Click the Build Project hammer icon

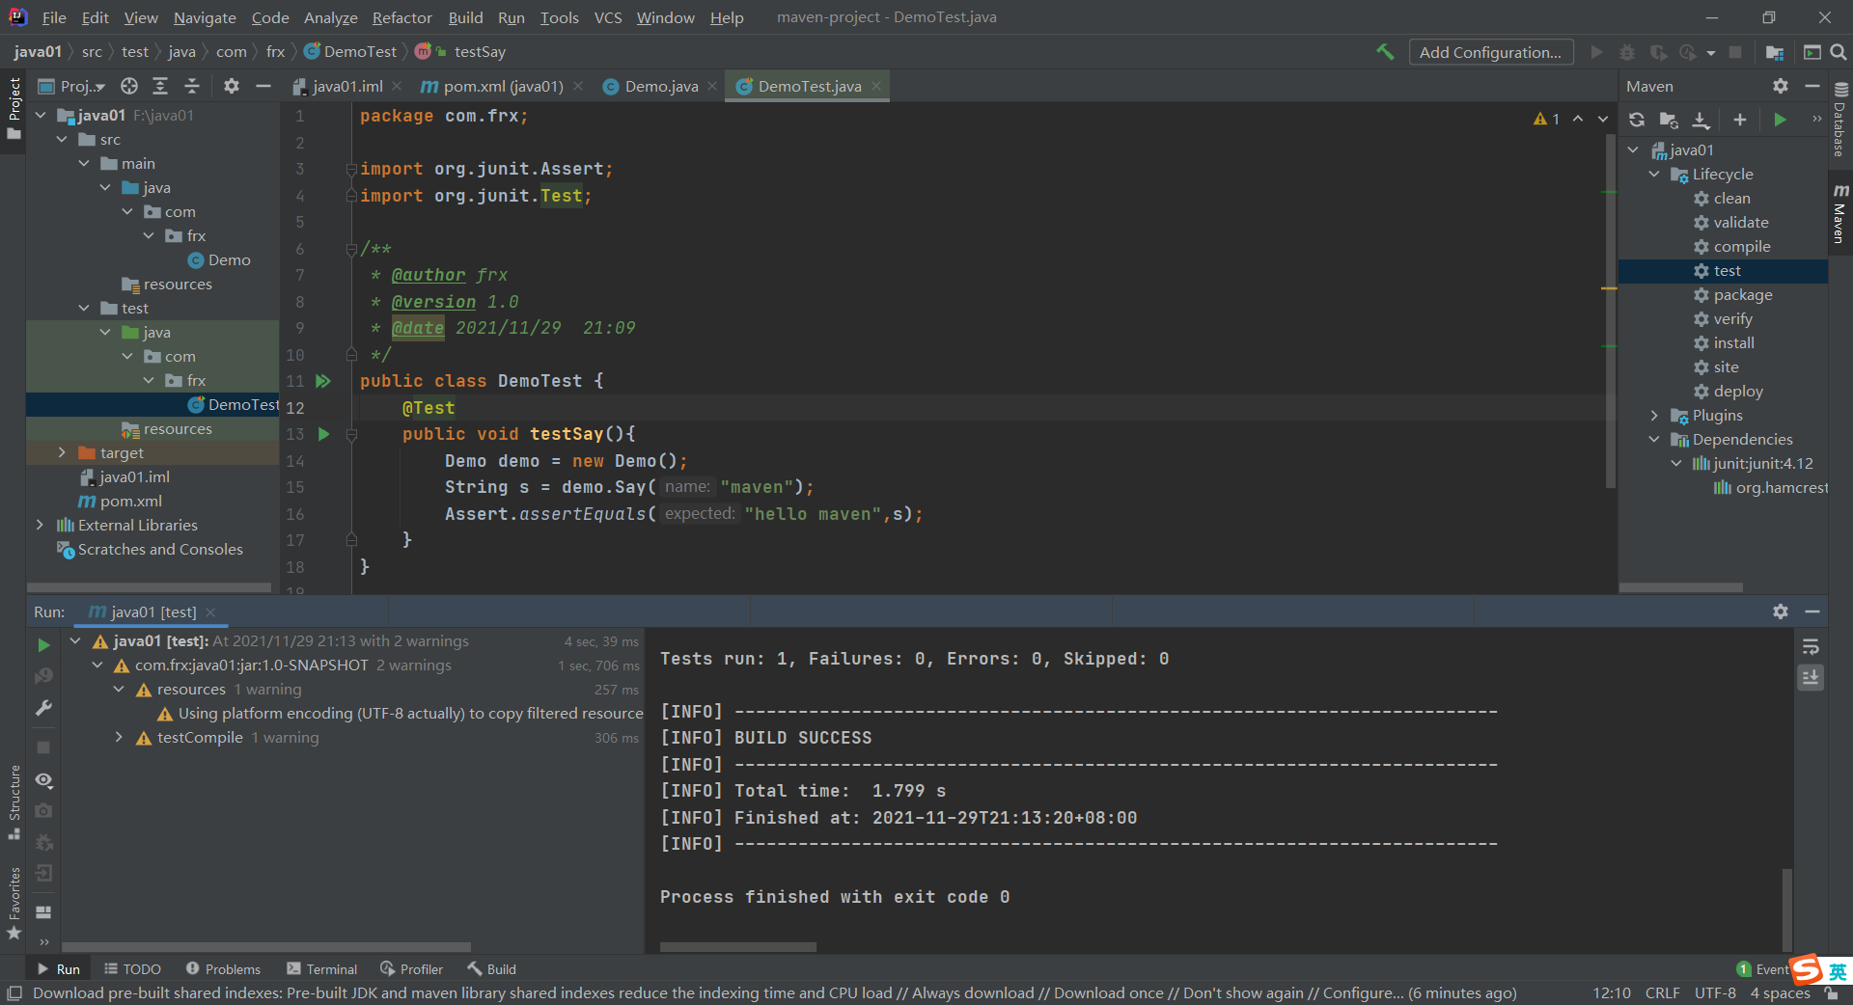click(1385, 52)
